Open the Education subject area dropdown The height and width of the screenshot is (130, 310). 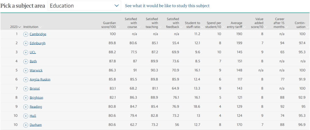pyautogui.click(x=84, y=6)
